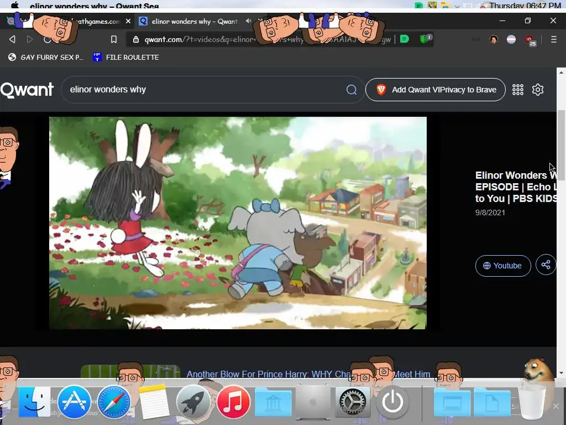The width and height of the screenshot is (566, 425).
Task: Open App Store from the dock
Action: (74, 402)
